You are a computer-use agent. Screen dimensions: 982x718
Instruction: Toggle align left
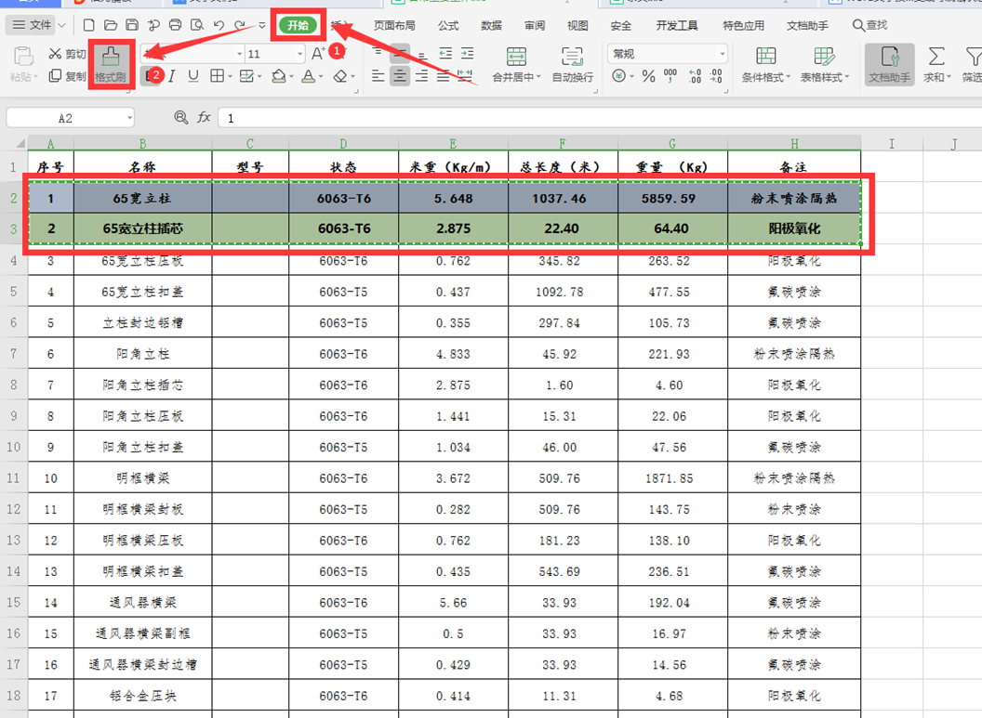coord(378,76)
